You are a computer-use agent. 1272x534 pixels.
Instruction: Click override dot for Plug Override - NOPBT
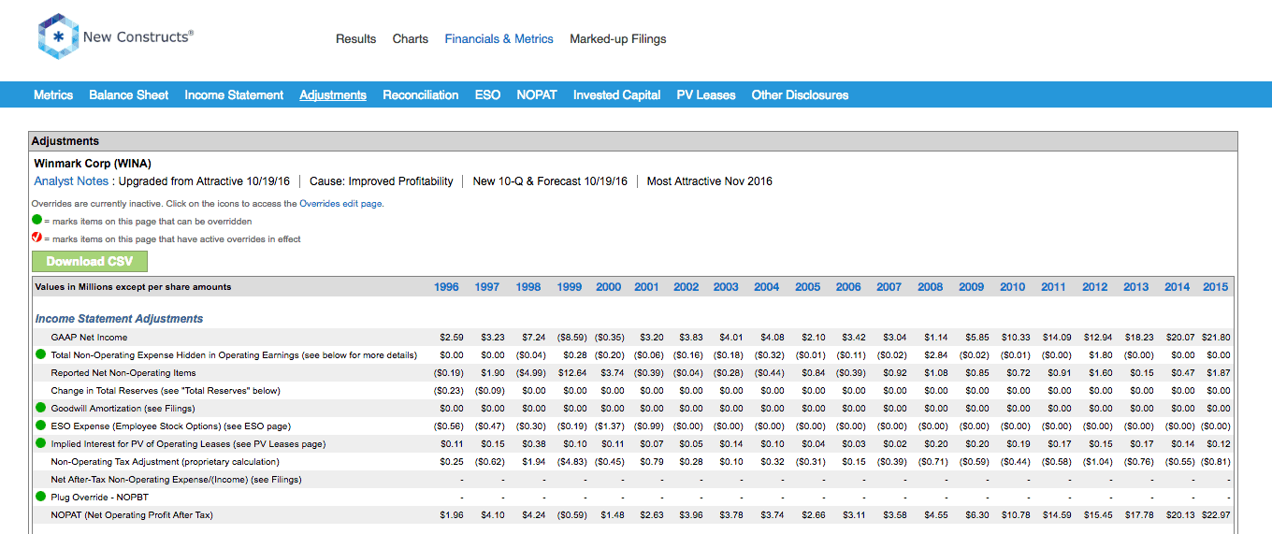coord(40,498)
